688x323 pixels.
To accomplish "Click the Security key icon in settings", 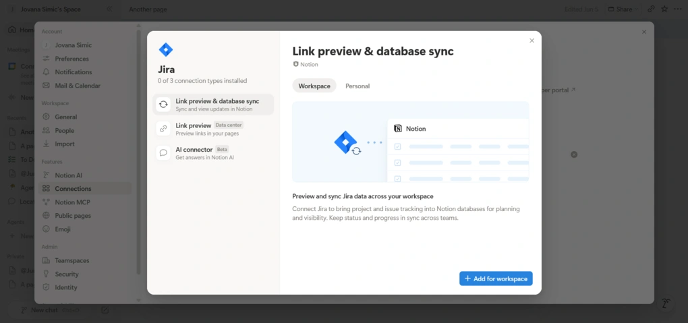I will 46,274.
